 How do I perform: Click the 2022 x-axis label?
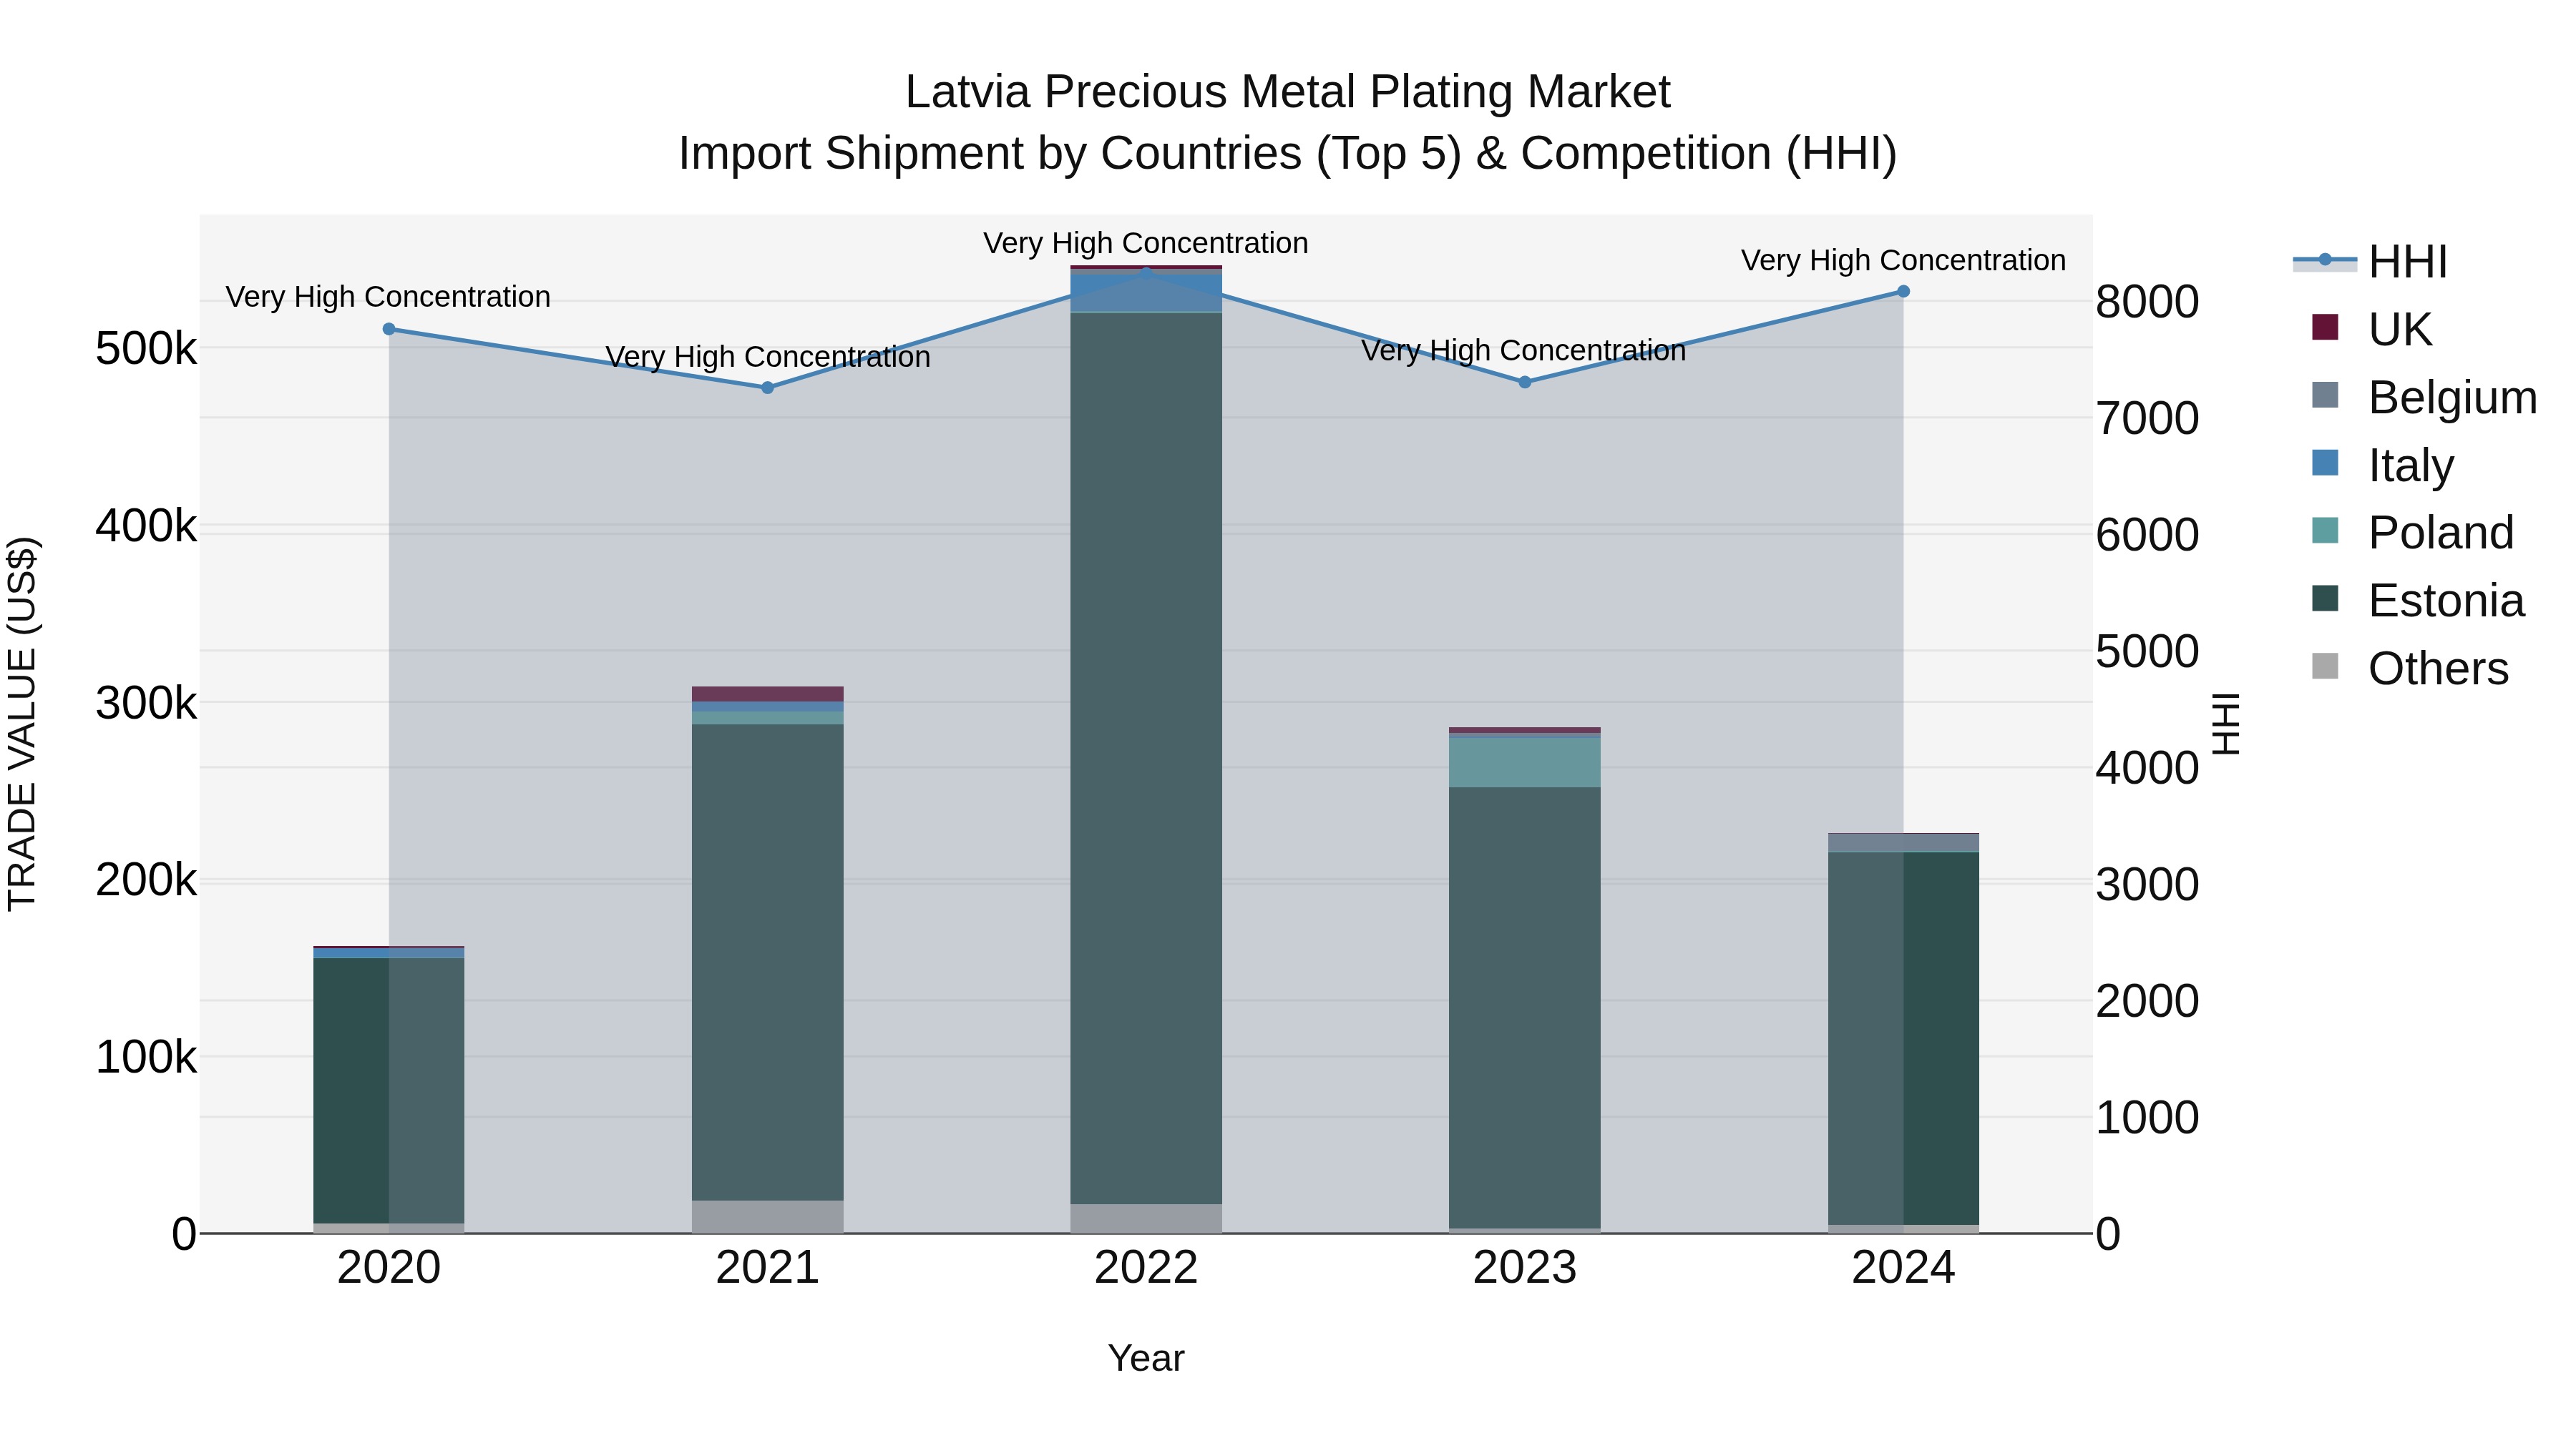click(1146, 1268)
